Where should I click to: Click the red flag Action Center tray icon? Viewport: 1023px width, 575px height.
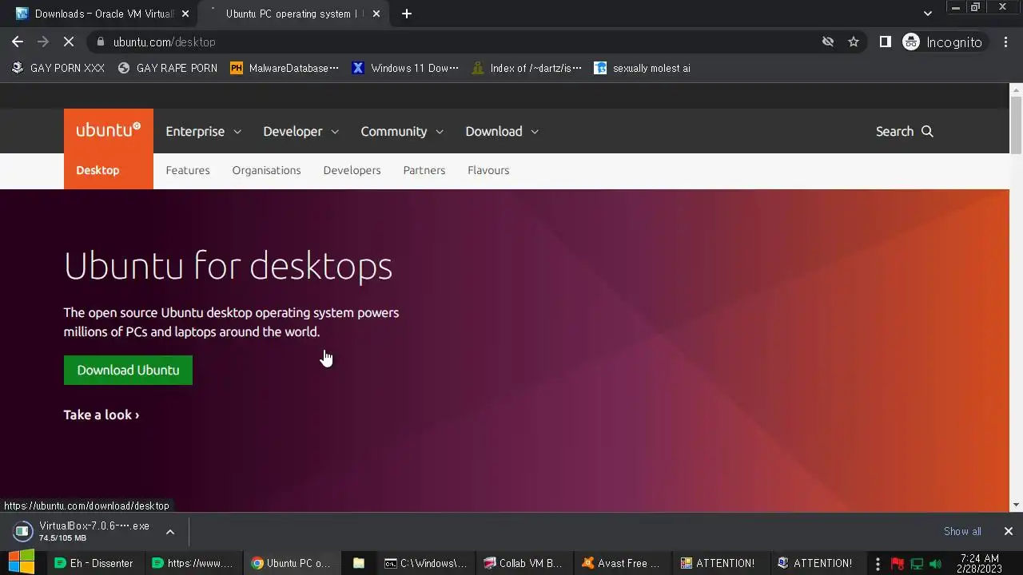click(x=897, y=564)
